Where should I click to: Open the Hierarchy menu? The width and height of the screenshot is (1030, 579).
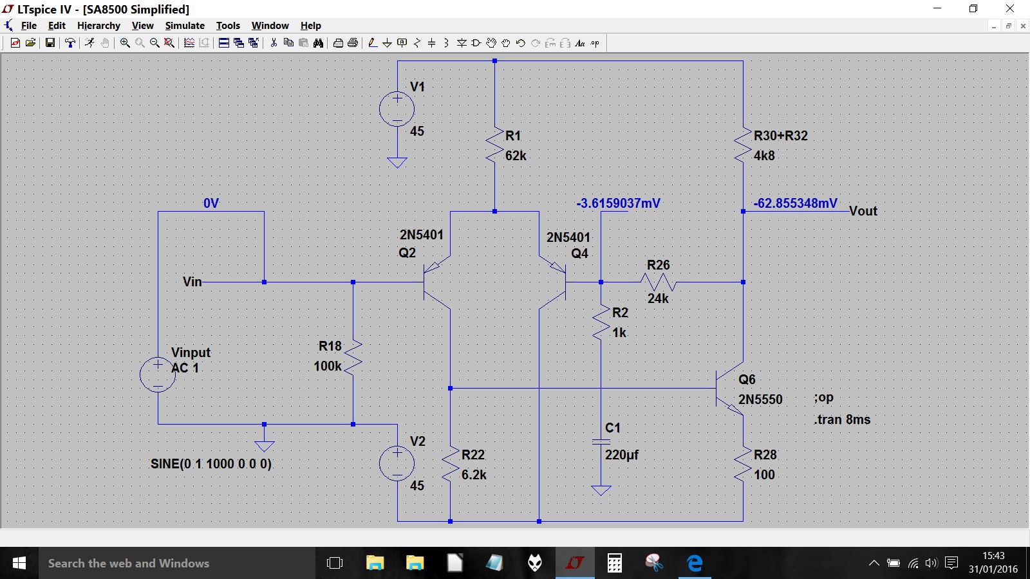pos(98,26)
